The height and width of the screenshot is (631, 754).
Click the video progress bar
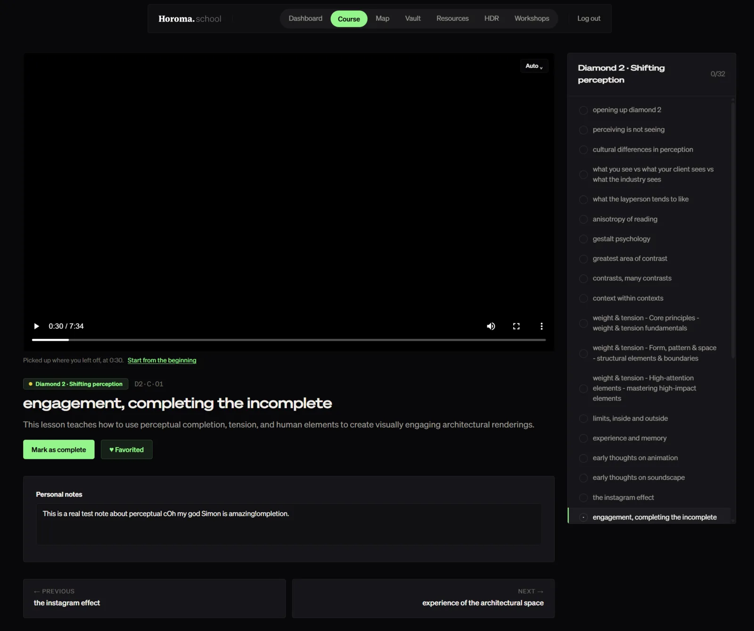coord(289,340)
